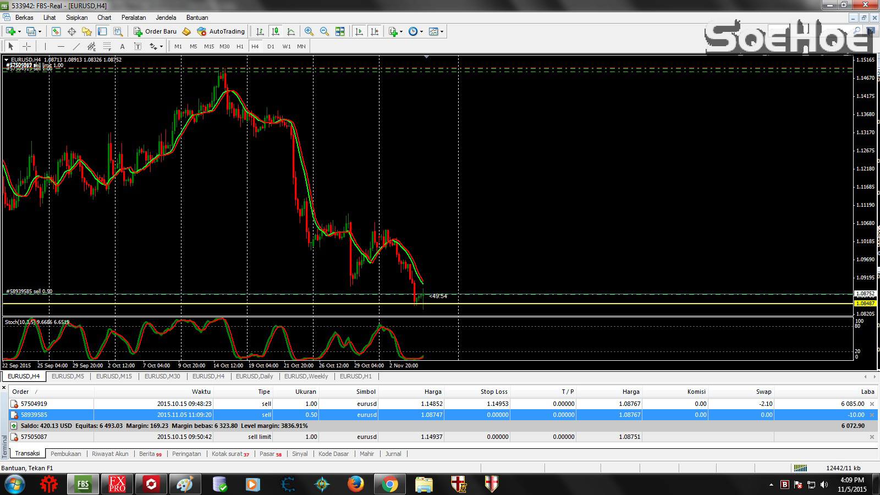Viewport: 880px width, 495px height.
Task: Zoom in on the chart
Action: point(309,31)
